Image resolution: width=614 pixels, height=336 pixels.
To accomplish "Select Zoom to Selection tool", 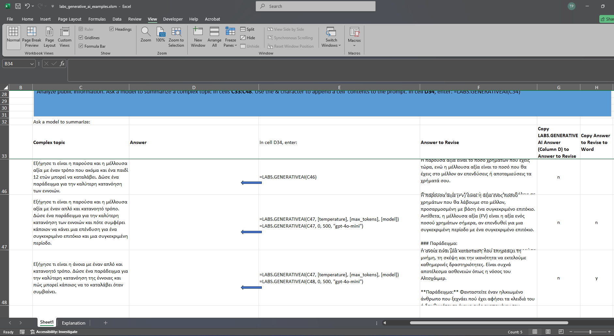I will [176, 37].
